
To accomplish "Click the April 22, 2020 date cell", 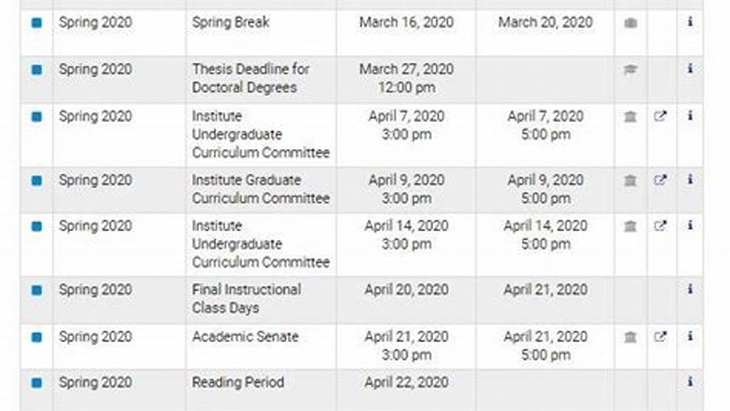I will coord(406,382).
